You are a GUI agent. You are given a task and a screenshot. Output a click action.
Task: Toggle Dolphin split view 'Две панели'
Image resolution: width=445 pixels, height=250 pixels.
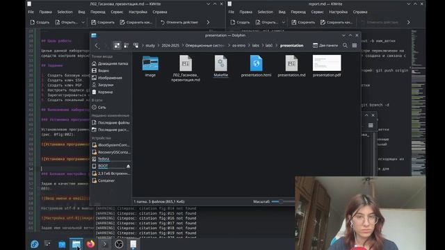(325, 45)
